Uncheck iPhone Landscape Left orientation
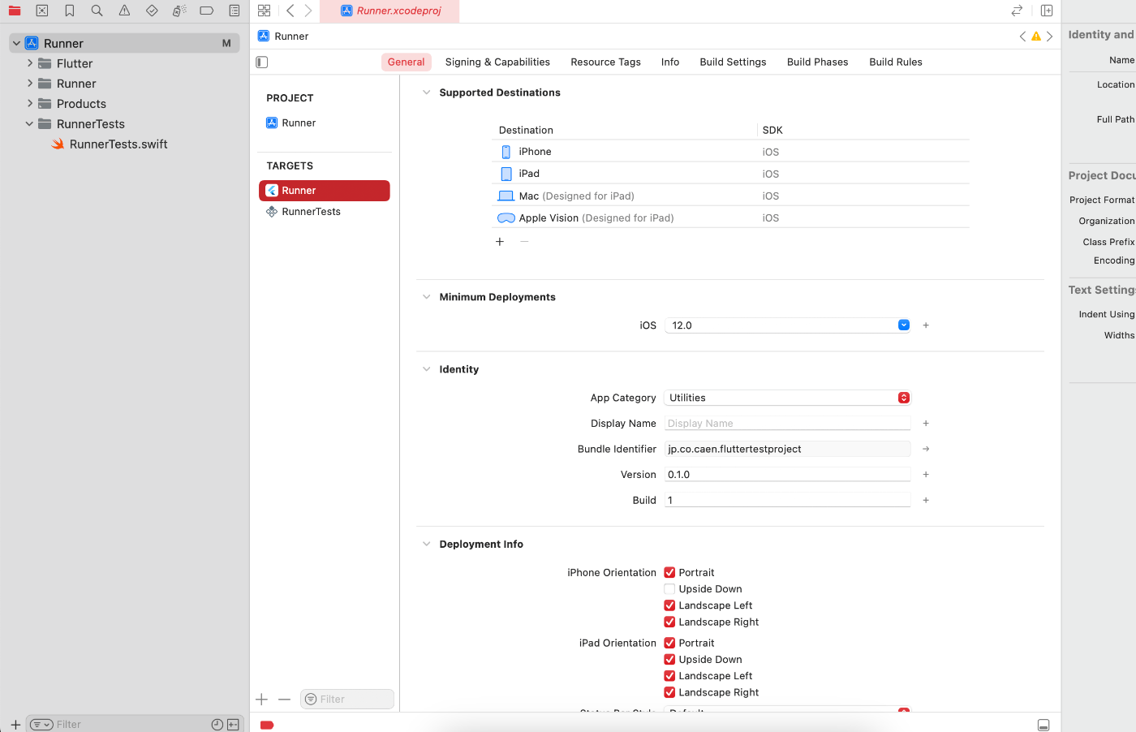The image size is (1136, 732). tap(669, 605)
